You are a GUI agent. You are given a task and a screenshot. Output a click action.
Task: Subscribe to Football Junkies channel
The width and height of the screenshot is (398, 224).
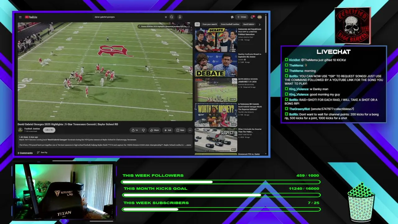click(49, 130)
